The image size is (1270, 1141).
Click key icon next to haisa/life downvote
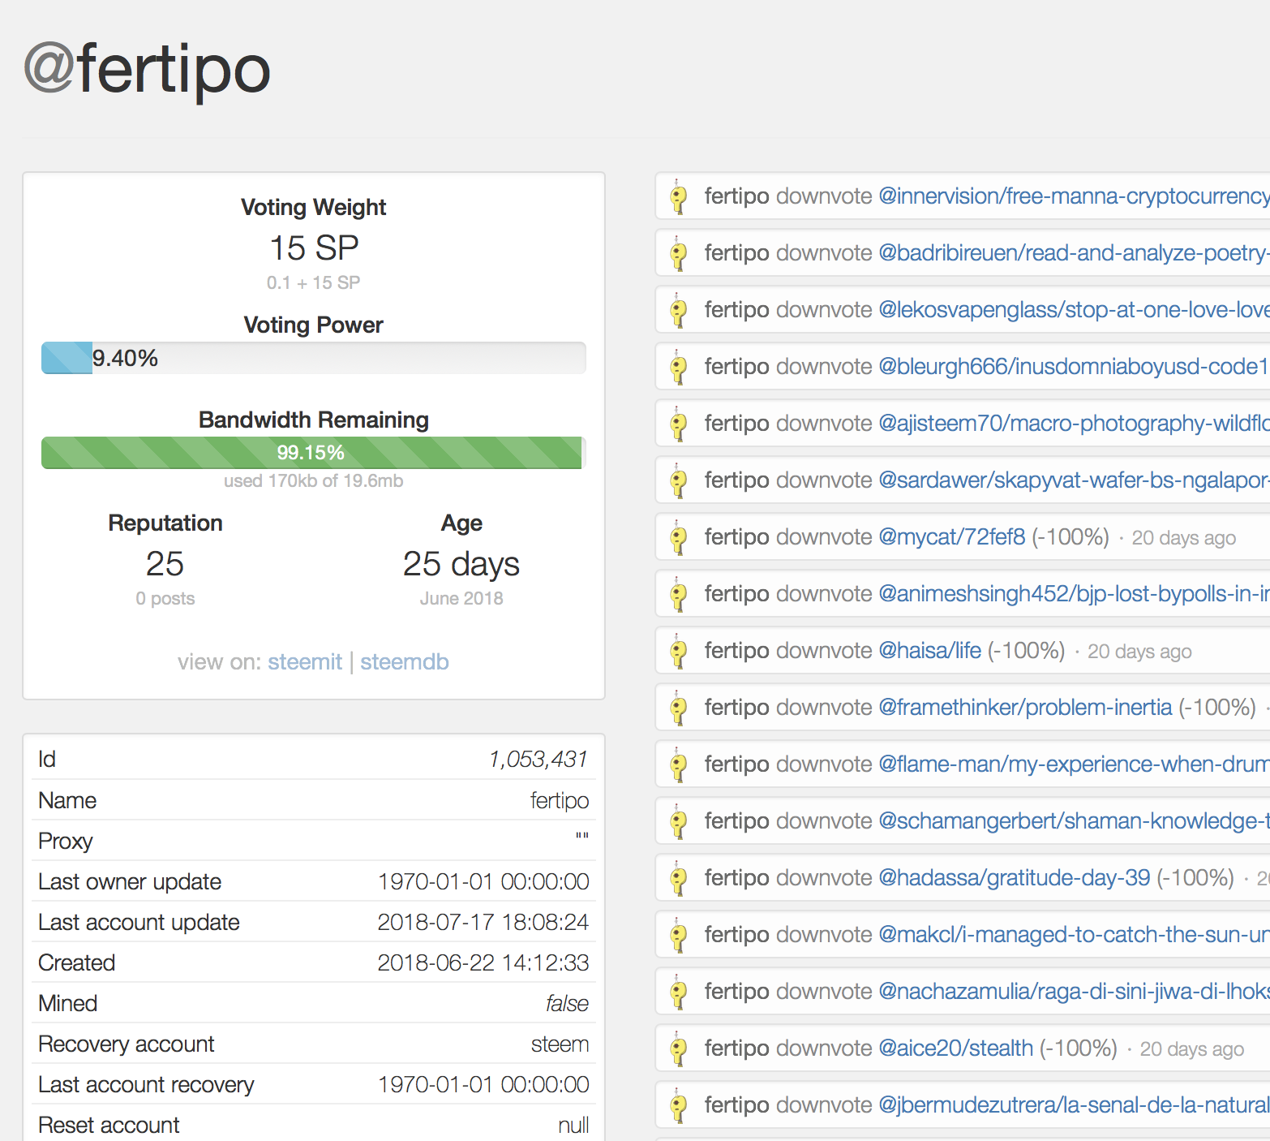click(x=679, y=652)
